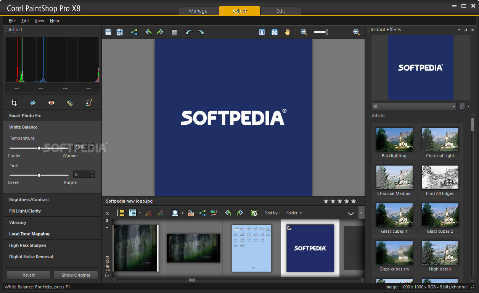Image resolution: width=479 pixels, height=293 pixels.
Task: Click the Show Original button
Action: pos(76,275)
